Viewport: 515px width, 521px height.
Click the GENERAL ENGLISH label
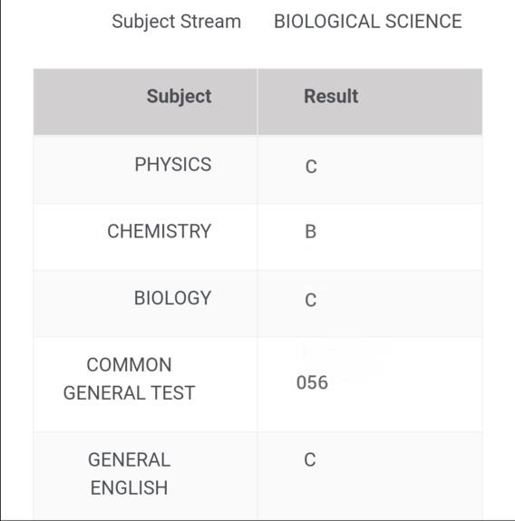pos(129,474)
